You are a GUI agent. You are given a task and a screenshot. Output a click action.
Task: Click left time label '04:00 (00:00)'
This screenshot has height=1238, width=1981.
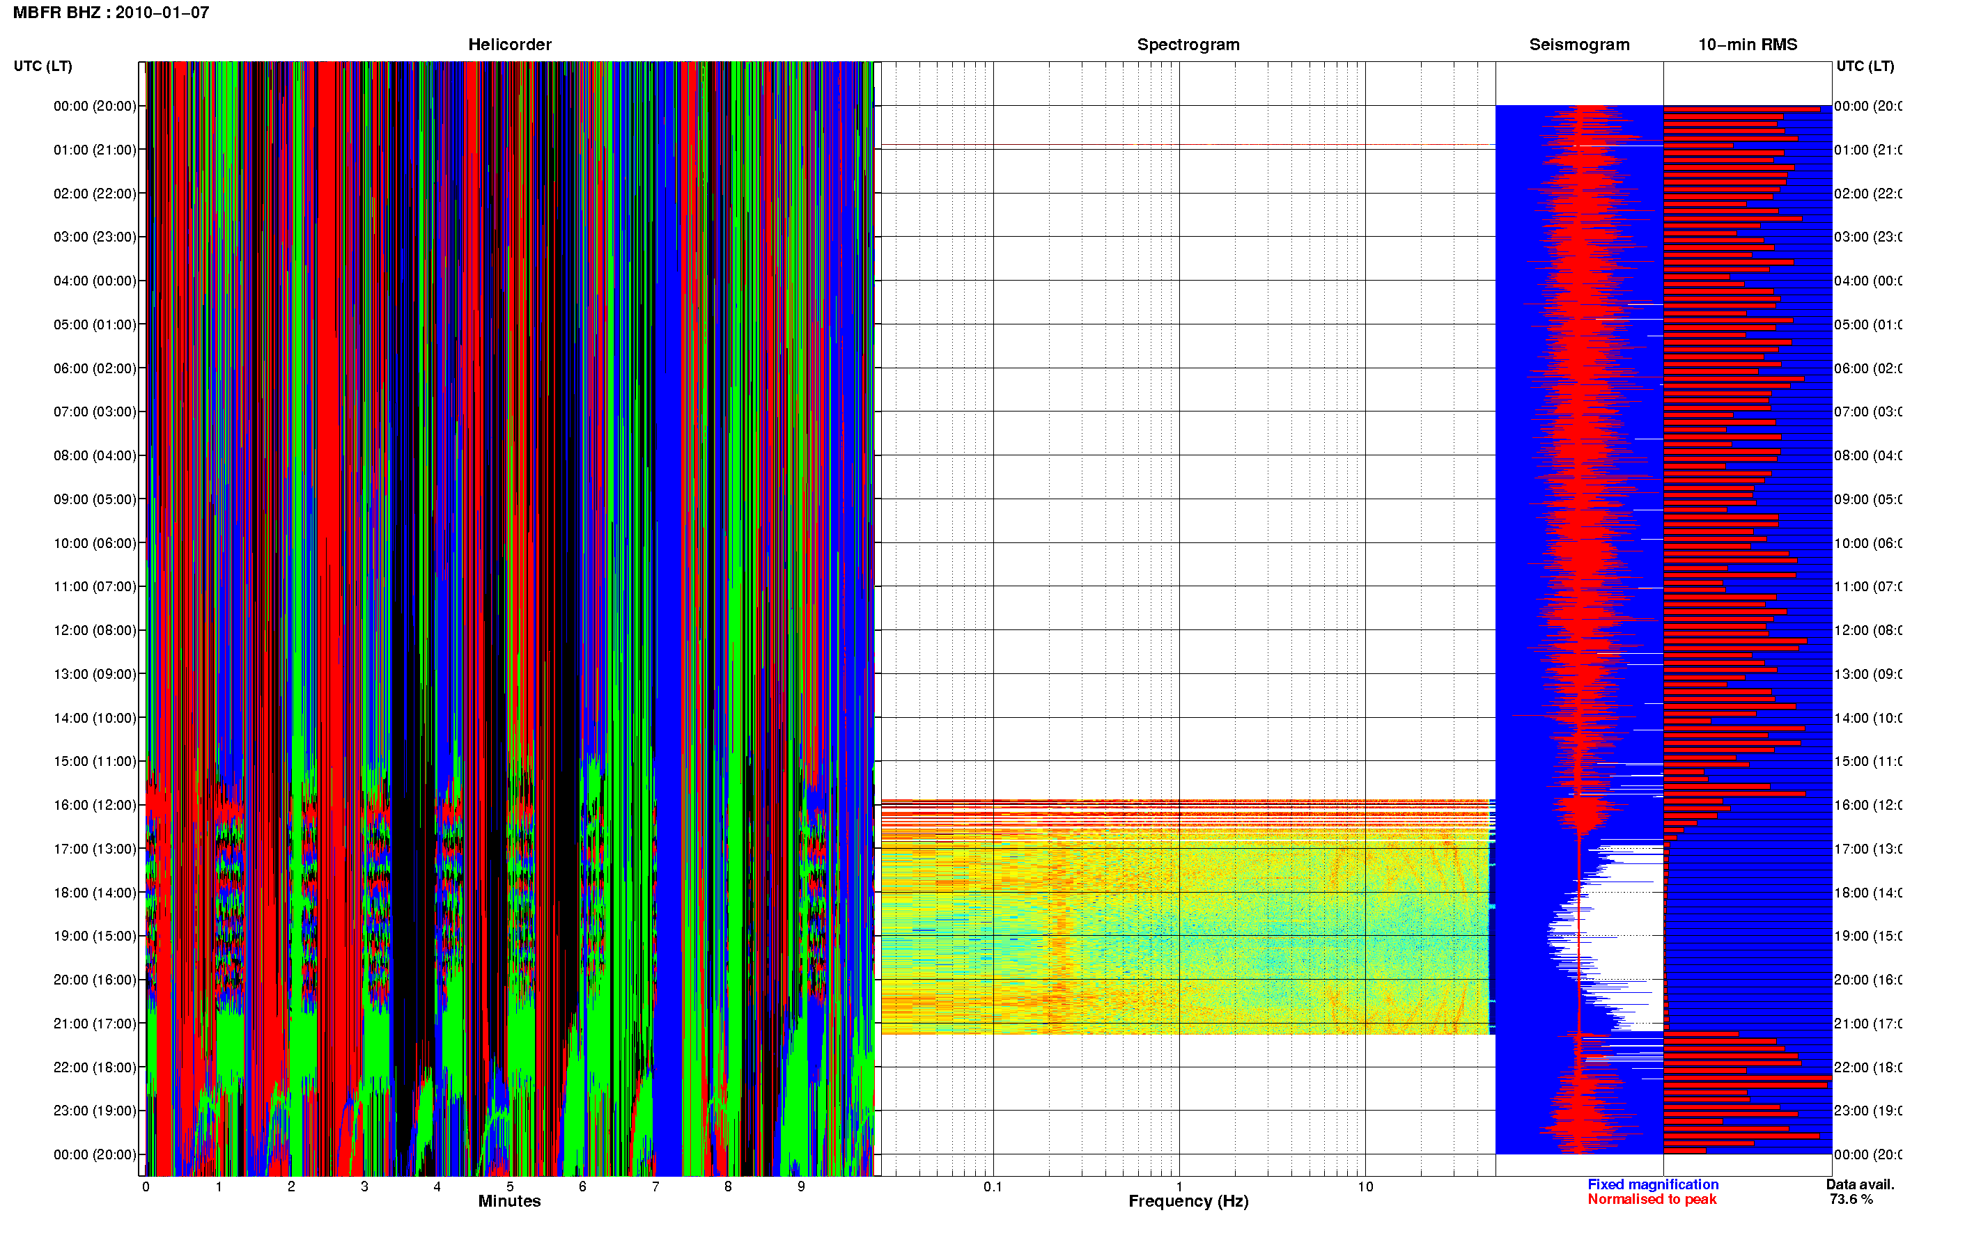(95, 281)
